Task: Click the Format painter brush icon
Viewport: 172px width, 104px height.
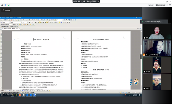Action: [x=32, y=20]
